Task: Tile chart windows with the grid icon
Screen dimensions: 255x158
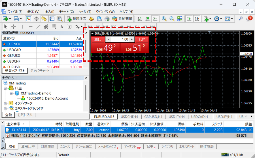Action: pos(180,19)
